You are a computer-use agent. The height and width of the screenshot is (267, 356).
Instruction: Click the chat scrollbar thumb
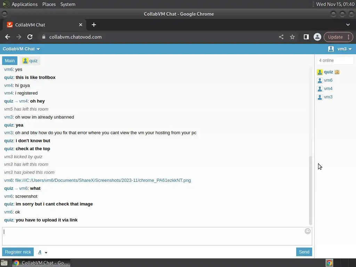(310, 191)
